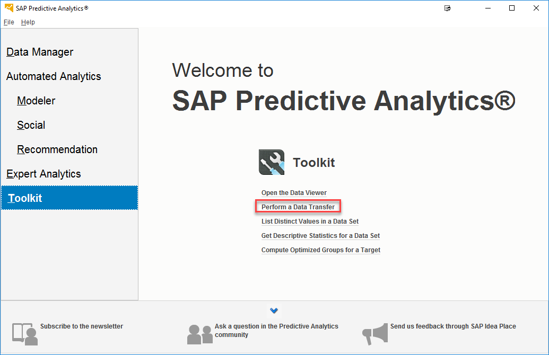549x355 pixels.
Task: Launch Get Descriptive Statistics for a Data Set
Action: click(320, 236)
